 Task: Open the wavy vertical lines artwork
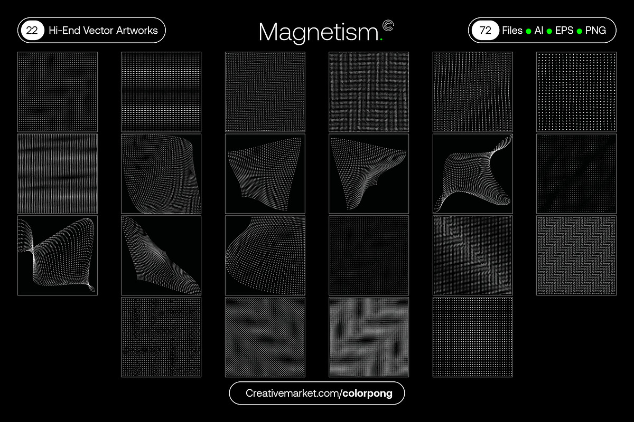click(472, 92)
